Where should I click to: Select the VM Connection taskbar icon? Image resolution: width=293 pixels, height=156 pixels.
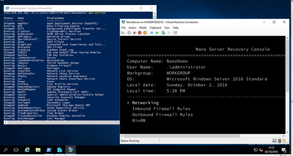70,150
